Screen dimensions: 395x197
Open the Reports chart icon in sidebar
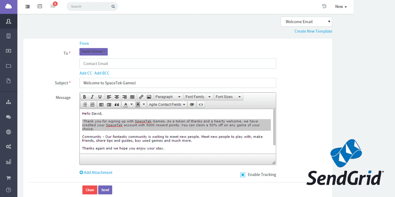coord(9,161)
